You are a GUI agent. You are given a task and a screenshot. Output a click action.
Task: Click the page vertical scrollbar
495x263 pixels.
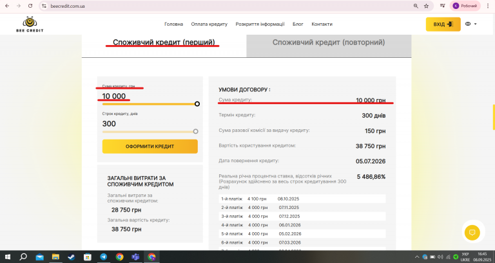(x=494, y=117)
